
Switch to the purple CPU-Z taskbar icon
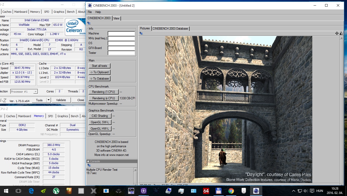click(144, 191)
